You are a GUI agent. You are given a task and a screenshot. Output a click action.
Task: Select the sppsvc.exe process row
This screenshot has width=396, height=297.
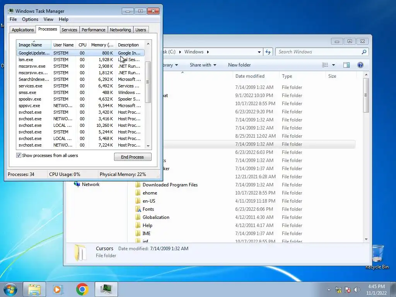(80, 106)
